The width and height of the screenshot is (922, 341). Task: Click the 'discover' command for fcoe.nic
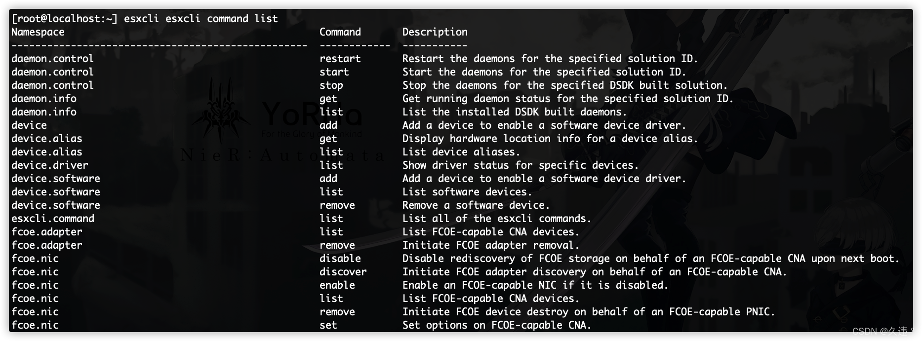[x=343, y=272]
